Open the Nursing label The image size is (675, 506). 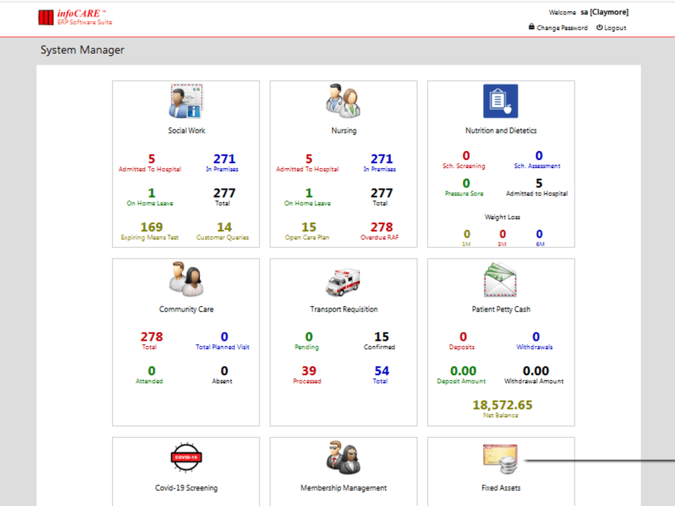point(344,130)
